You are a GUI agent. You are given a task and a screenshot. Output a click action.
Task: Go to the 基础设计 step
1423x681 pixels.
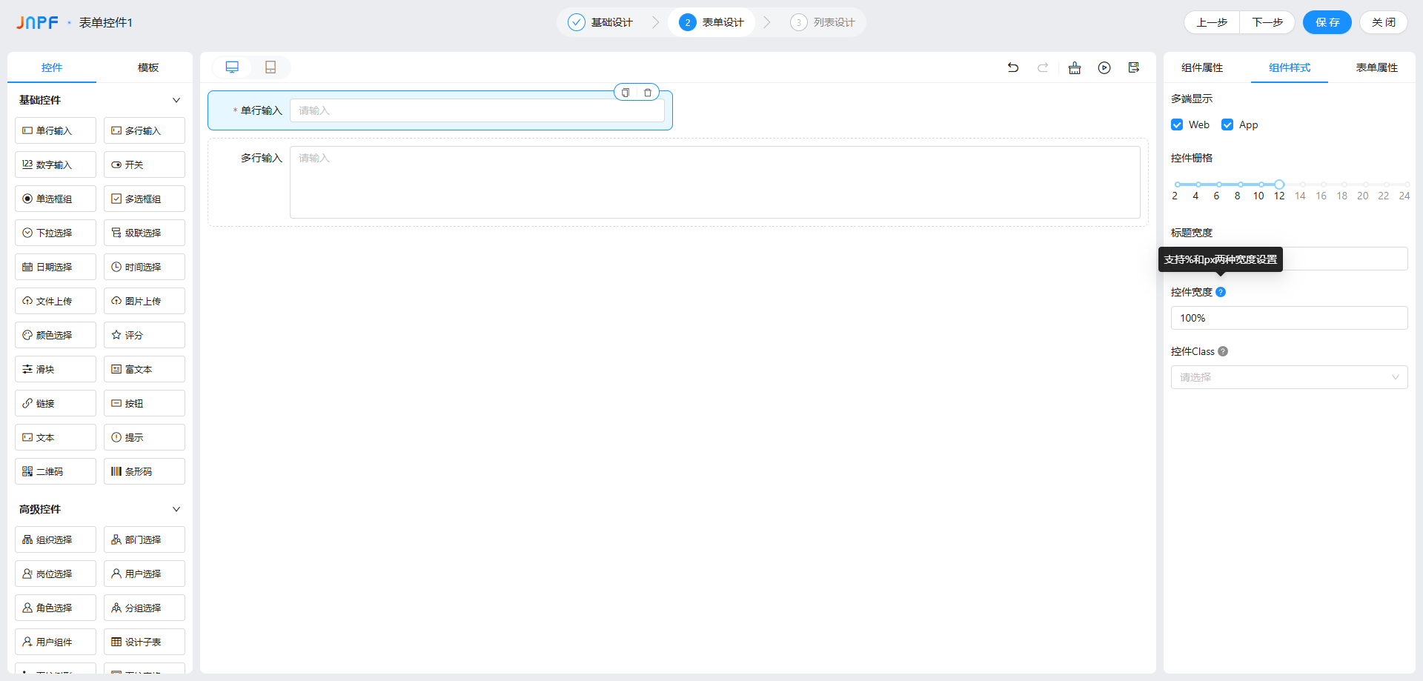[x=601, y=22]
